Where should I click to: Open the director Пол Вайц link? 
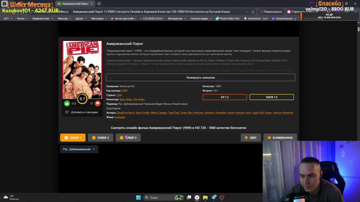pos(139,99)
